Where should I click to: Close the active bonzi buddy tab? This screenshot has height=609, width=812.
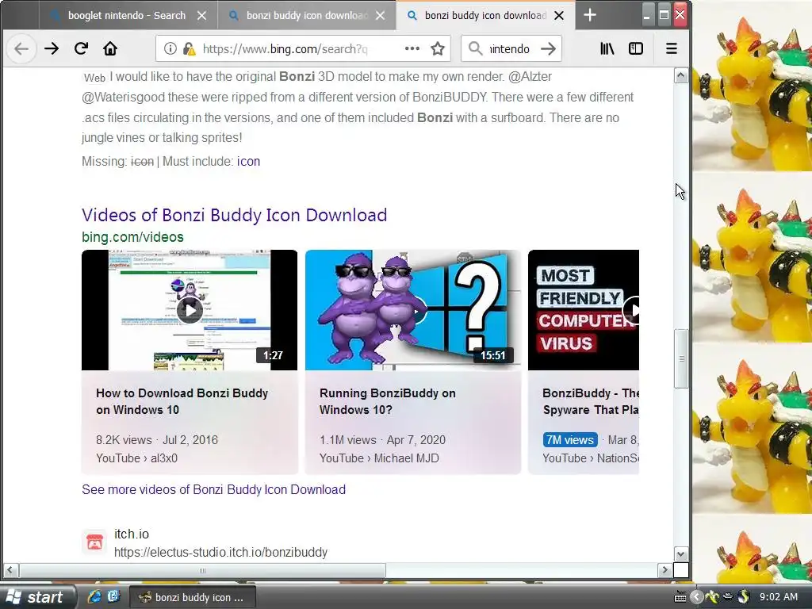[559, 16]
